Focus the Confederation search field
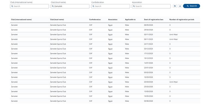The height and width of the screenshot is (106, 207). pyautogui.click(x=110, y=6)
